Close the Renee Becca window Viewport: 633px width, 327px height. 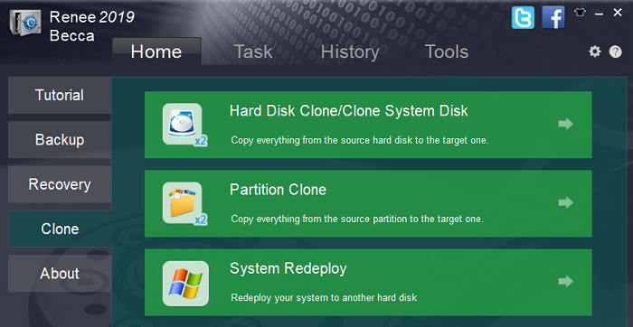pyautogui.click(x=618, y=13)
